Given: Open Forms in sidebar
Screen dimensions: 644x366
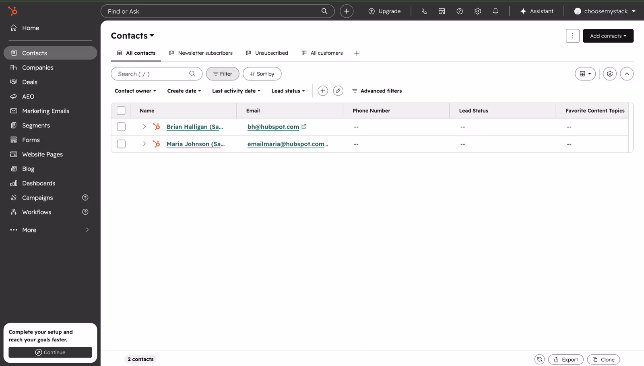Looking at the screenshot, I should pos(50,140).
